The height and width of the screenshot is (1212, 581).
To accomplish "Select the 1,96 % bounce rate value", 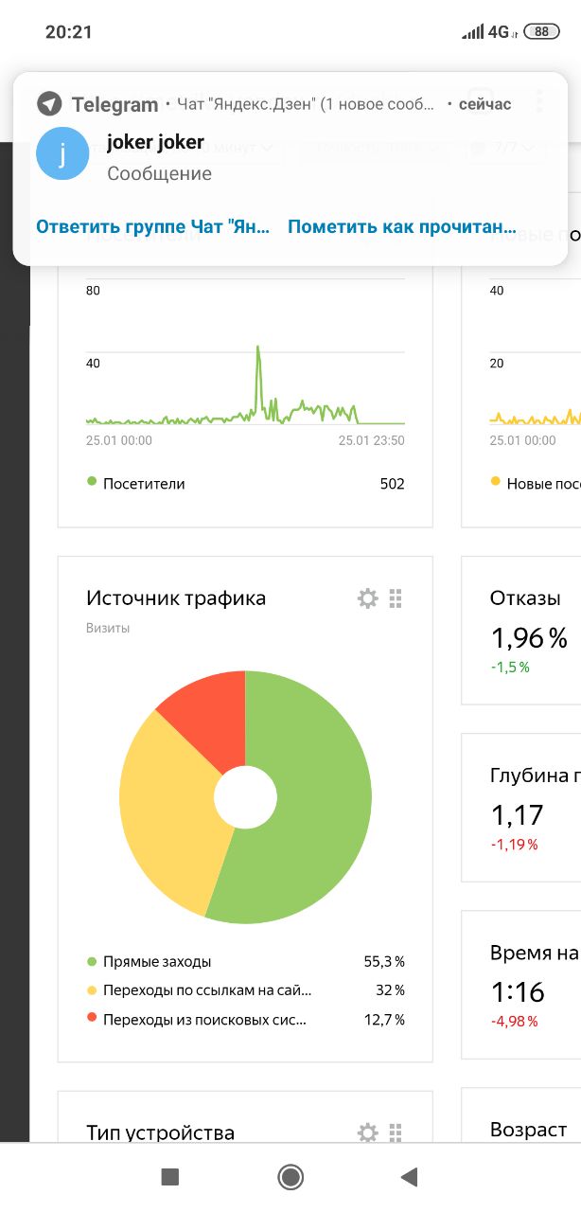I will pyautogui.click(x=529, y=638).
